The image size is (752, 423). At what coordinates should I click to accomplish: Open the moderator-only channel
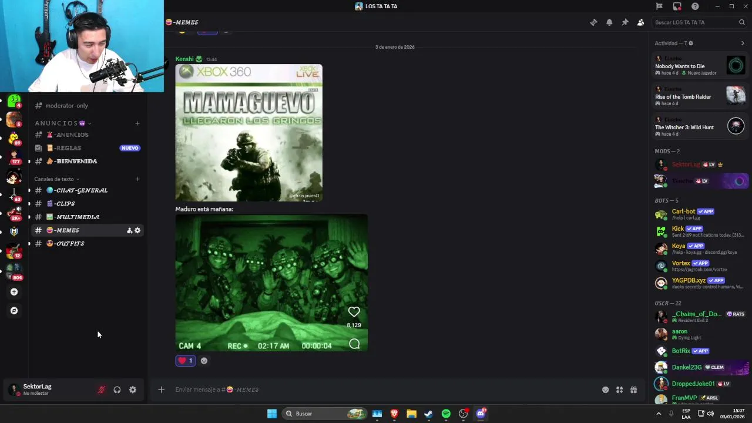click(x=87, y=106)
